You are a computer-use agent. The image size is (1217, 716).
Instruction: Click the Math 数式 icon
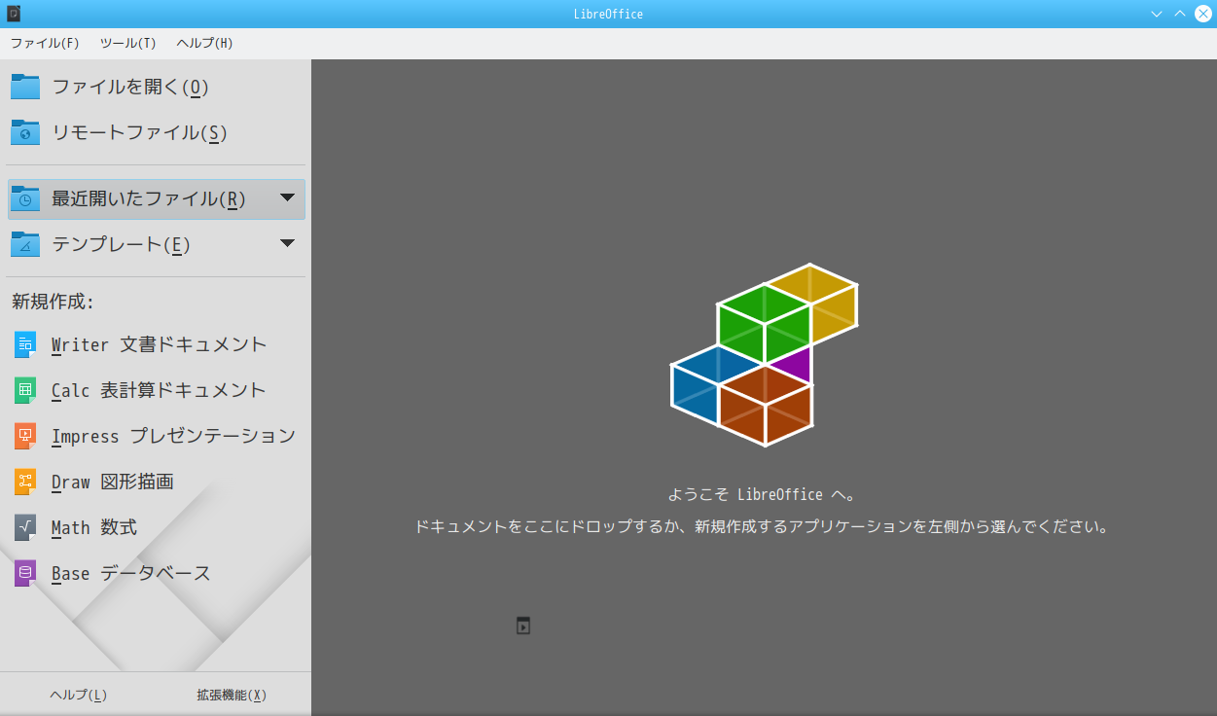[25, 527]
